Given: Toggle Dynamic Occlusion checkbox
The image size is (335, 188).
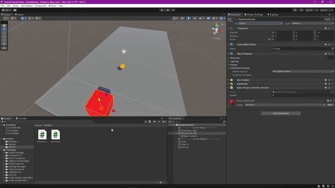Looking at the screenshot, I should tap(273, 75).
